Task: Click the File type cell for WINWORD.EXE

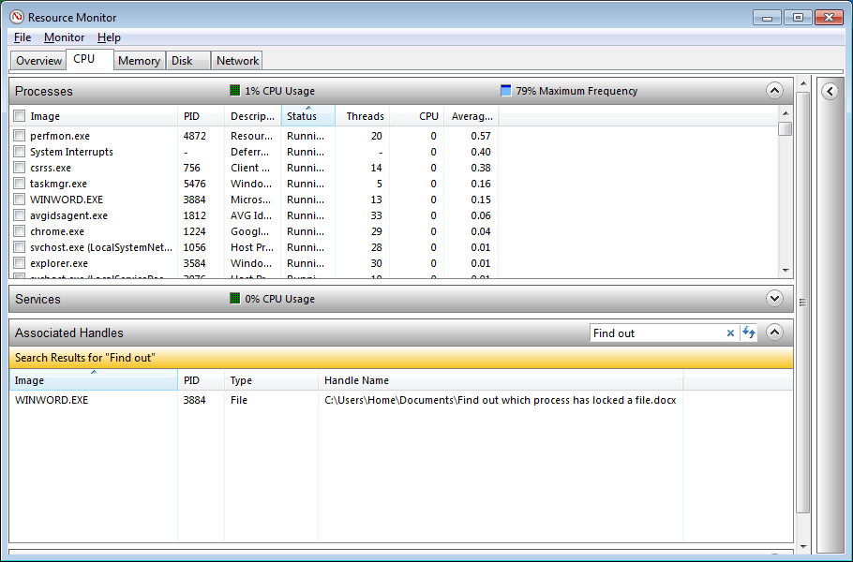Action: (239, 400)
